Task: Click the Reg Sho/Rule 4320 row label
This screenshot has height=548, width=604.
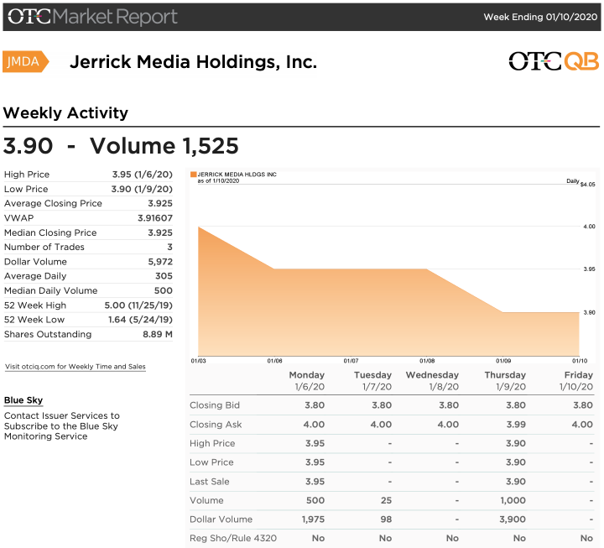Action: [233, 538]
